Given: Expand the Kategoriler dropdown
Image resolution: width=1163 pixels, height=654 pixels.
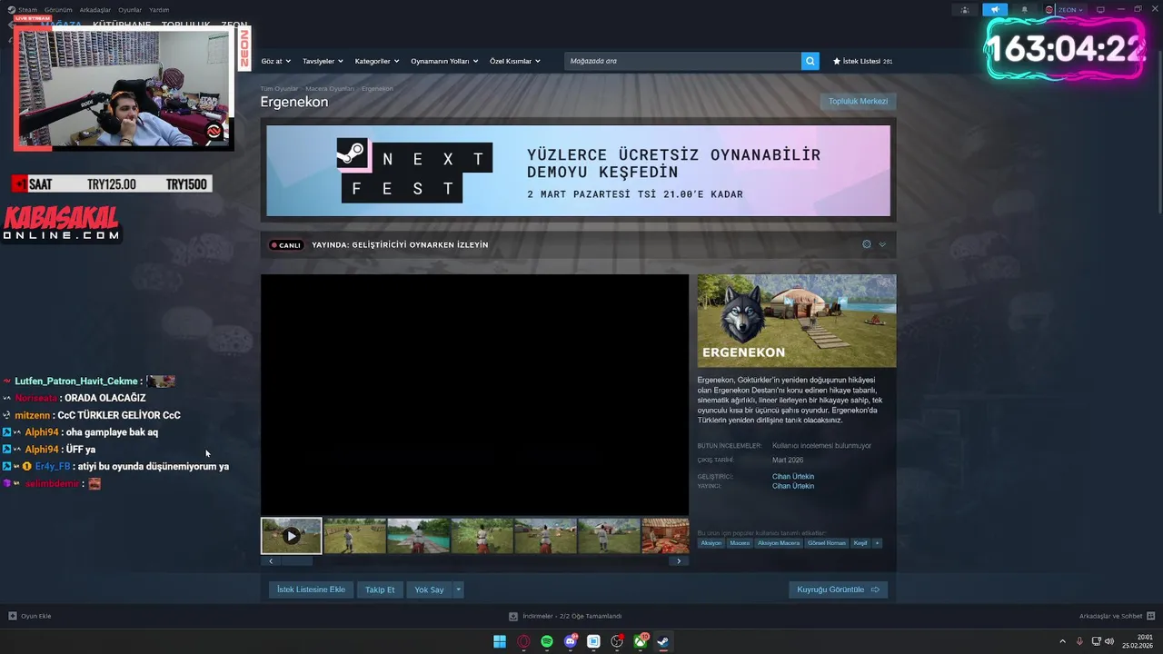Looking at the screenshot, I should tap(377, 61).
